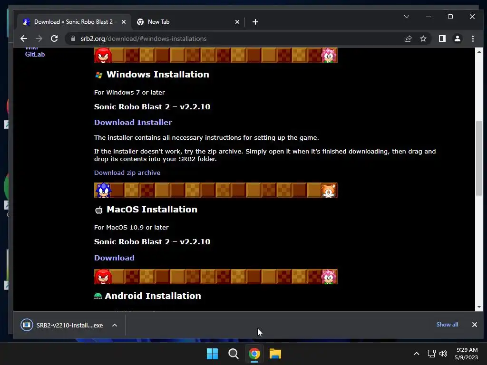This screenshot has height=365, width=487.
Task: Minimize the Chrome window
Action: click(429, 17)
